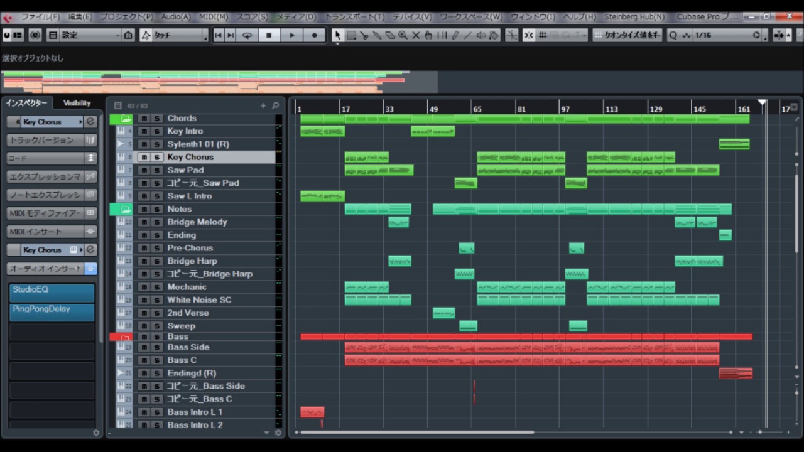Open the apply Quantize Q icon
Image resolution: width=804 pixels, height=452 pixels.
point(673,35)
